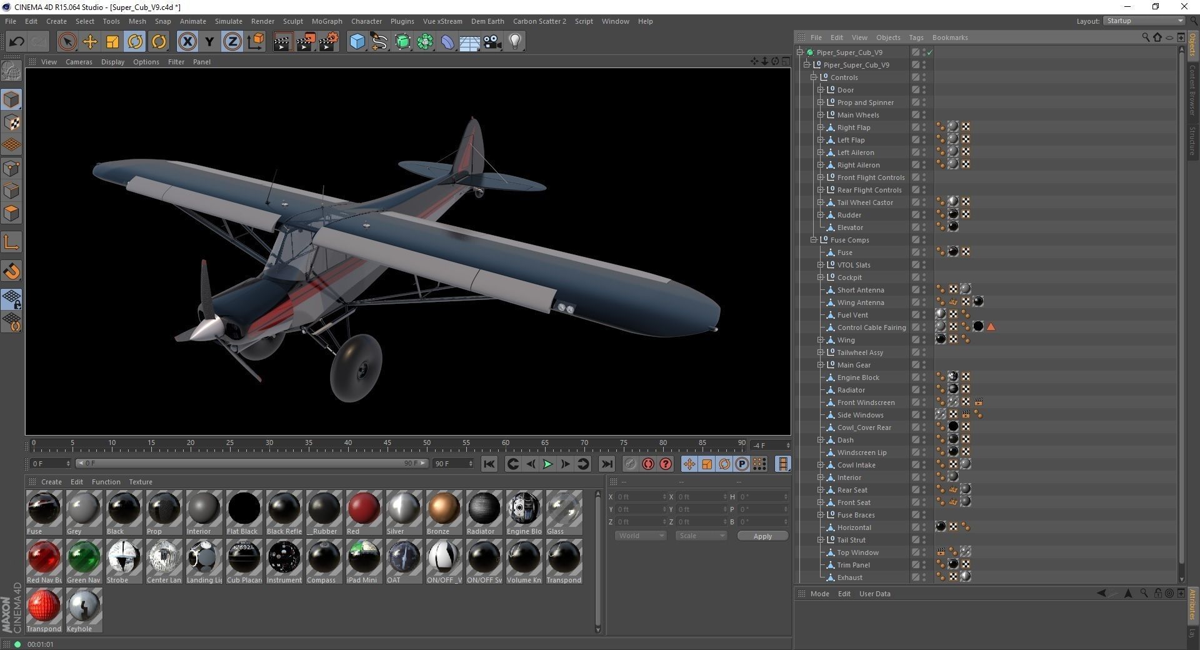1200x650 pixels.
Task: Expand the Cockpit group
Action: click(821, 277)
